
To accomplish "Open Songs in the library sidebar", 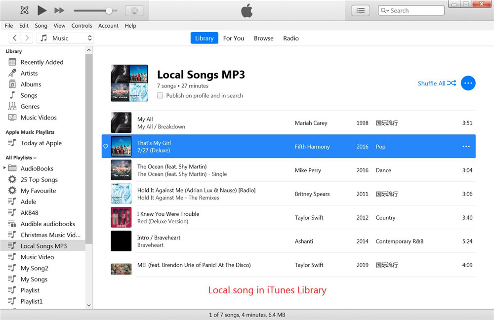I will [29, 95].
